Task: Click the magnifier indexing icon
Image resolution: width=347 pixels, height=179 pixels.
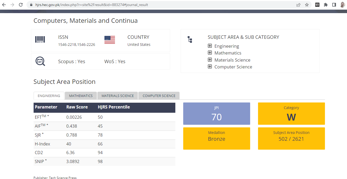Action: [x=40, y=61]
